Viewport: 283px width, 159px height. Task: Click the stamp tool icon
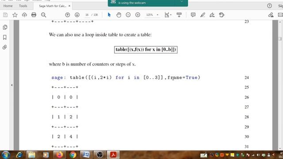tap(222, 15)
